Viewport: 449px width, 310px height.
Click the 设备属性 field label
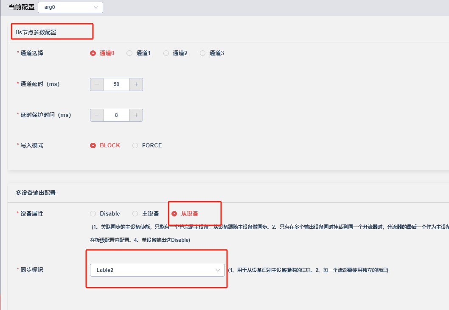pos(32,214)
